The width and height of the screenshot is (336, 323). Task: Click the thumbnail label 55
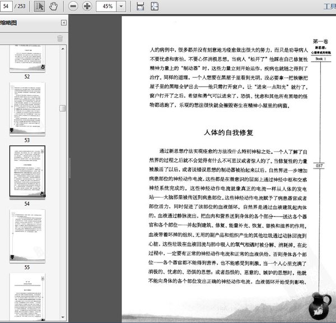pyautogui.click(x=27, y=267)
